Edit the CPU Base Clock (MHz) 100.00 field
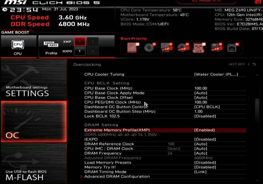 pyautogui.click(x=201, y=88)
